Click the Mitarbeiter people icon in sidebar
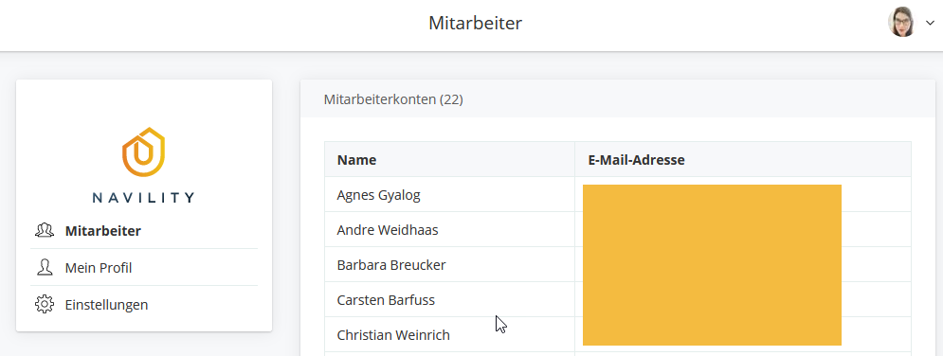 pyautogui.click(x=45, y=230)
